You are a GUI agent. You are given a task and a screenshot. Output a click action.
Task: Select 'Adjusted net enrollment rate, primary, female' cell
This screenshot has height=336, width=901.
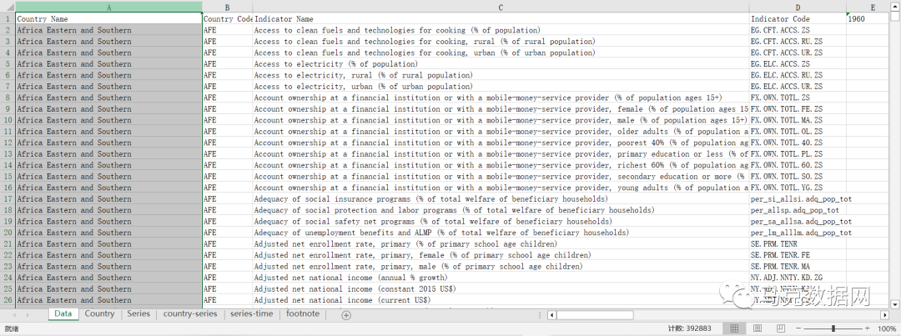tap(501, 255)
